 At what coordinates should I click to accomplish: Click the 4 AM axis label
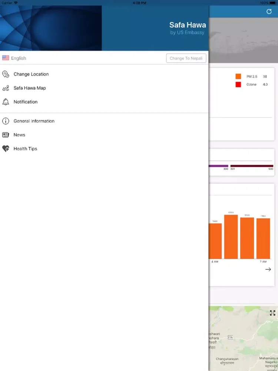pos(215,262)
